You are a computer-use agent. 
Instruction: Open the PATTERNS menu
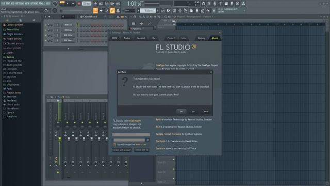click(x=20, y=4)
